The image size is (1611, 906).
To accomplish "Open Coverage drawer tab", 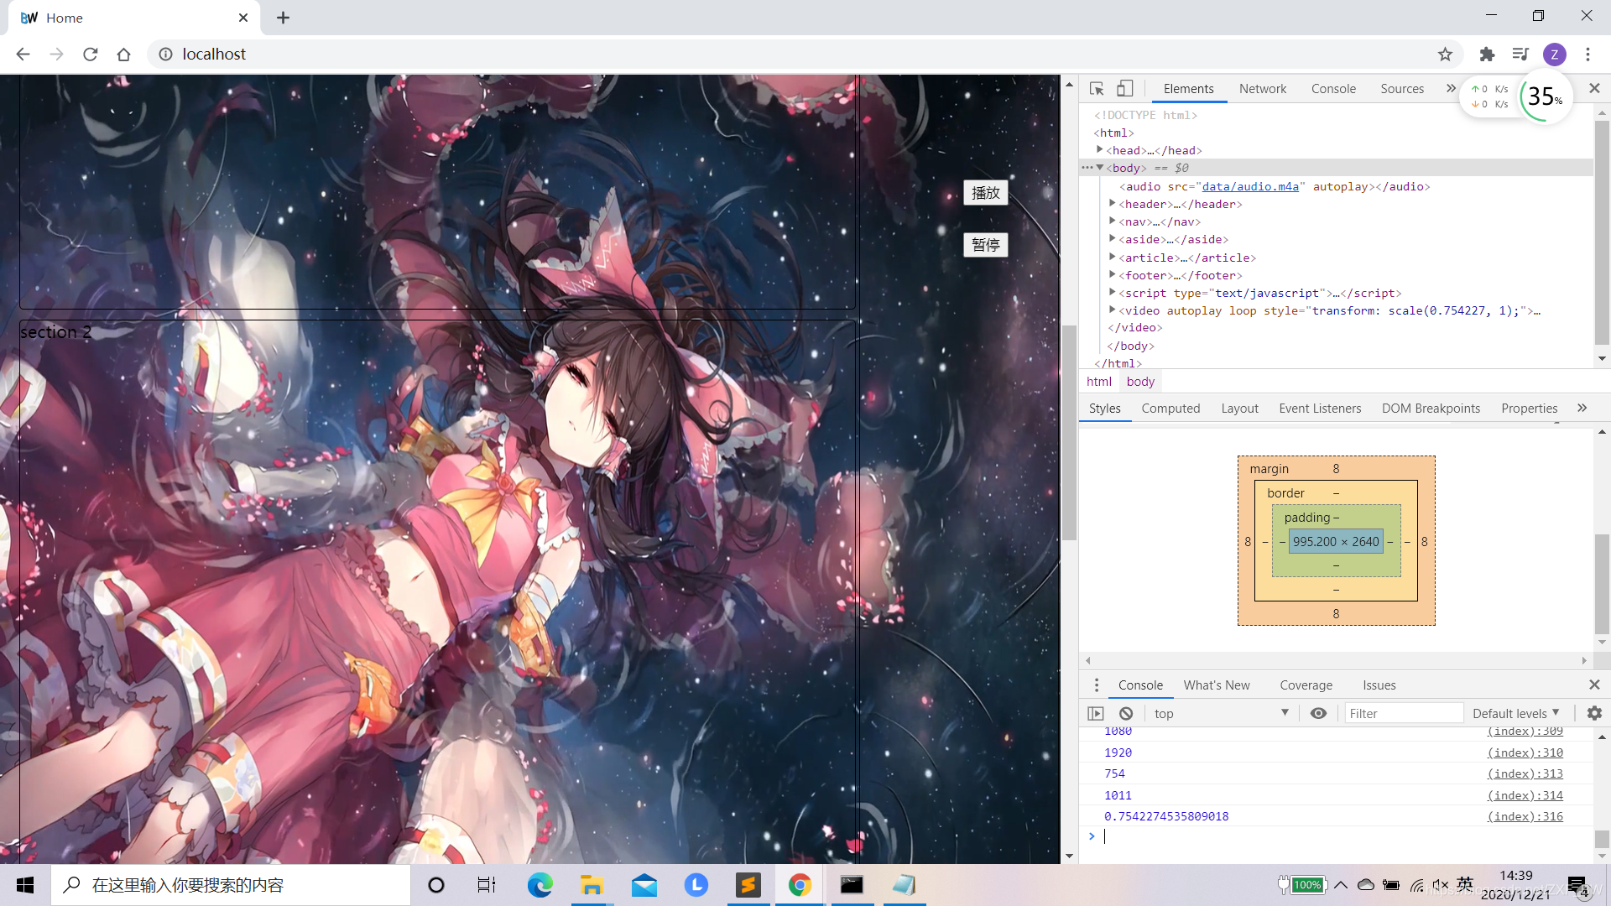I will coord(1306,685).
